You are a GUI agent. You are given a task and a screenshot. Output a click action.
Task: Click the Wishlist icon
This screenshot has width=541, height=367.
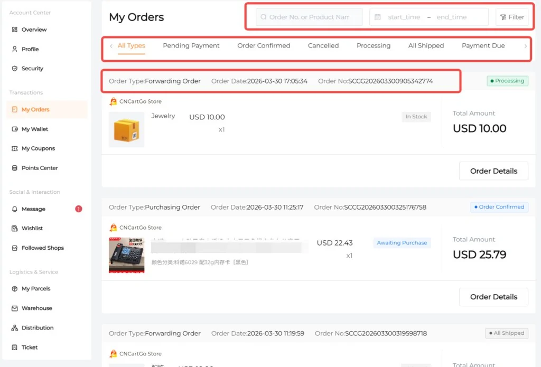(14, 228)
